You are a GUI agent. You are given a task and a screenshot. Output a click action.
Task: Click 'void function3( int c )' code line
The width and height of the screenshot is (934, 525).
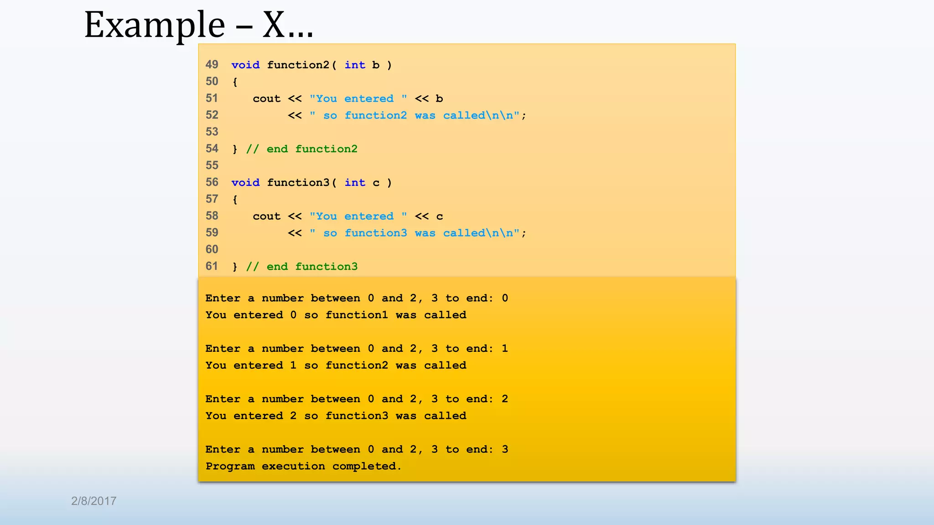pos(311,183)
